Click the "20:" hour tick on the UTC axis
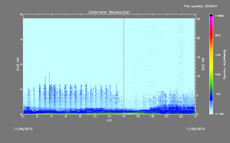The width and height of the screenshot is (230, 143). pyautogui.click(x=167, y=116)
